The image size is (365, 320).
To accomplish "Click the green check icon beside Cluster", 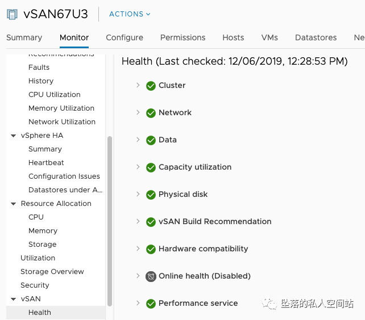I will [x=151, y=86].
